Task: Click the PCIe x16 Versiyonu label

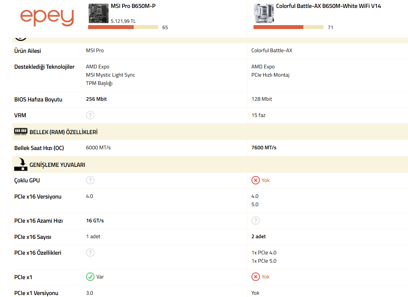Action: [x=38, y=197]
